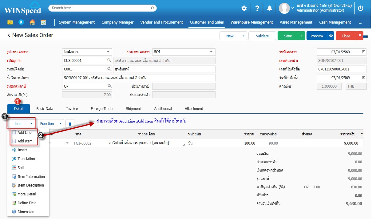Choose Item Description from Line menu
Screen dimensions: 372x219
30,185
